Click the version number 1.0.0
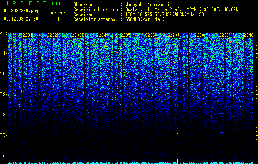The image size is (258, 164). (56, 4)
